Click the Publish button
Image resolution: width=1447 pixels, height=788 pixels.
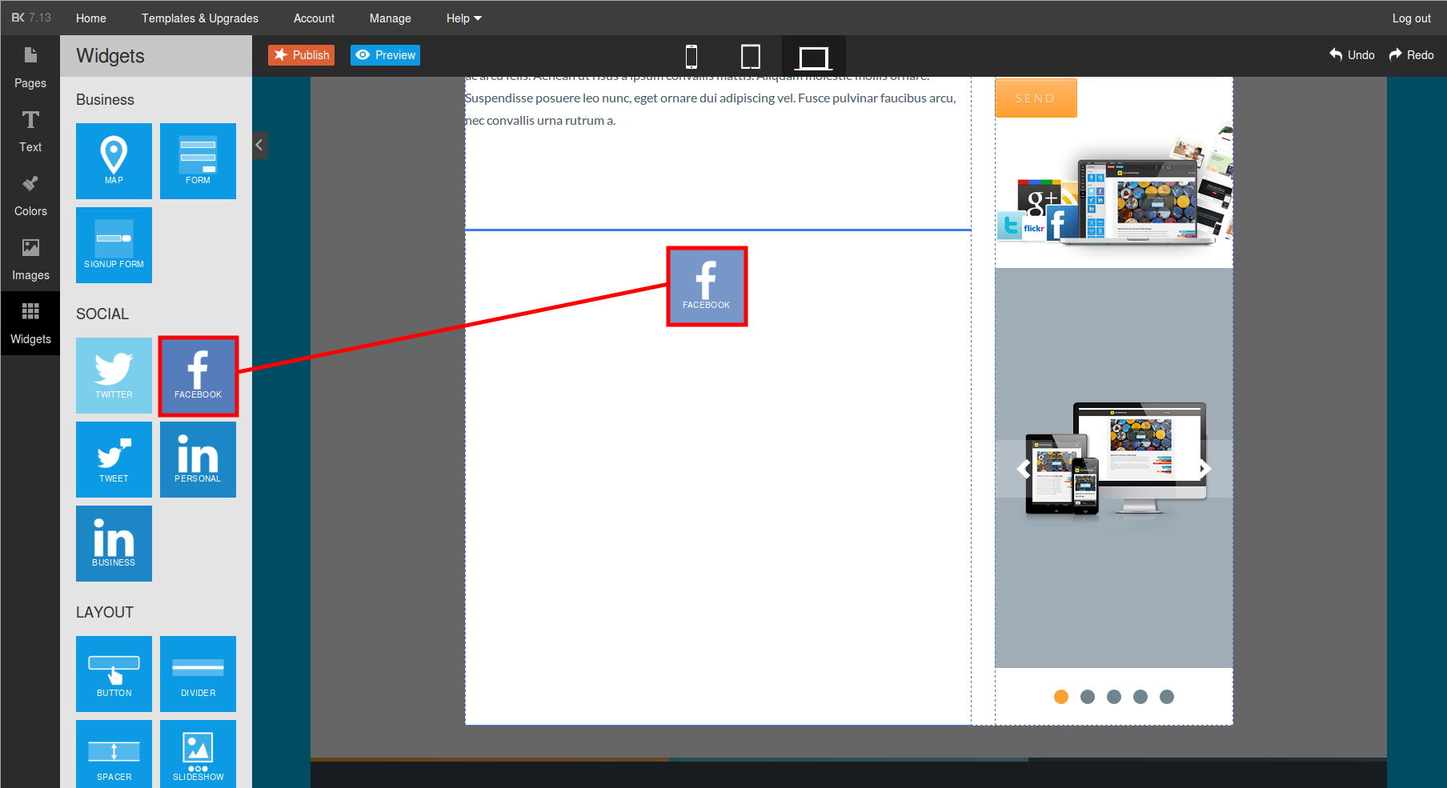tap(301, 55)
